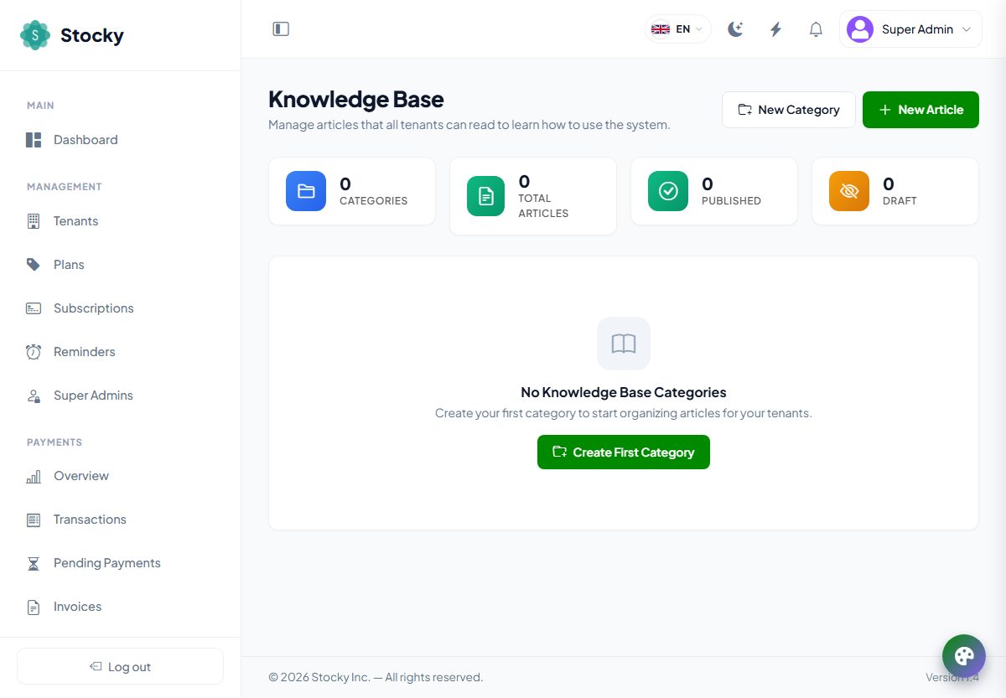Click the PAYMENTS section label
Image resolution: width=1006 pixels, height=698 pixels.
54,442
